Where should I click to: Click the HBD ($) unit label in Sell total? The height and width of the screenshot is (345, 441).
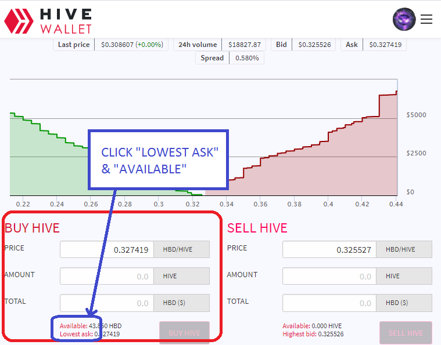coord(404,303)
